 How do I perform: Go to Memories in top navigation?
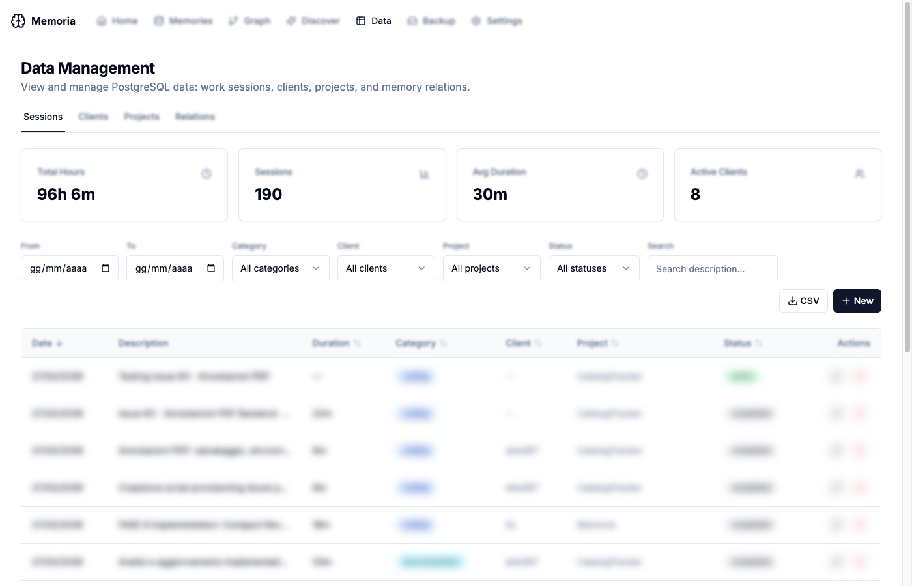pos(184,21)
